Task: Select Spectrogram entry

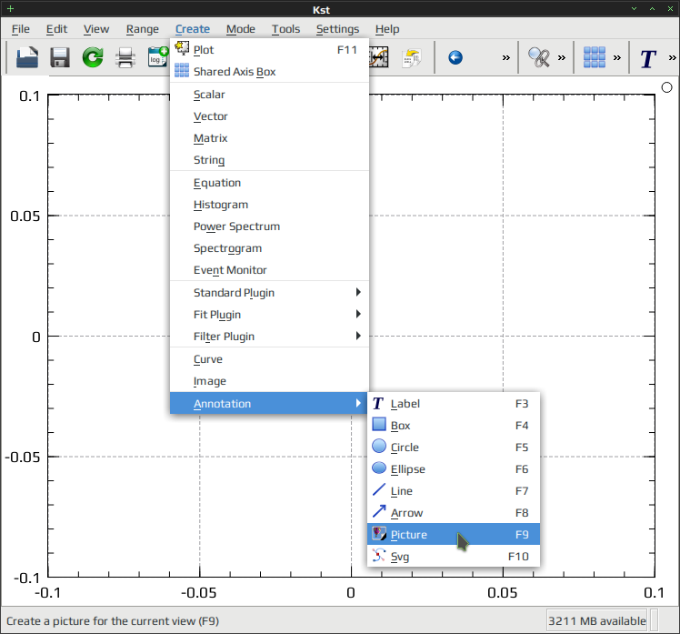Action: click(x=269, y=248)
